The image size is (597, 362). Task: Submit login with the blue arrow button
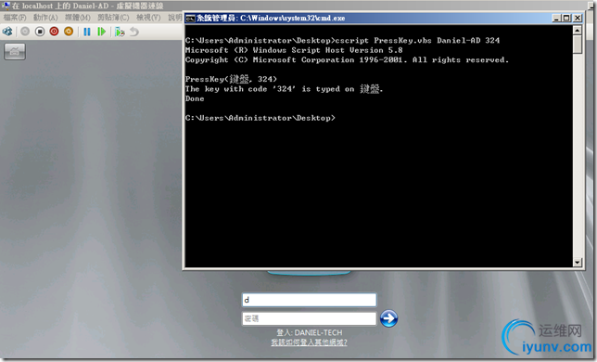(x=388, y=318)
